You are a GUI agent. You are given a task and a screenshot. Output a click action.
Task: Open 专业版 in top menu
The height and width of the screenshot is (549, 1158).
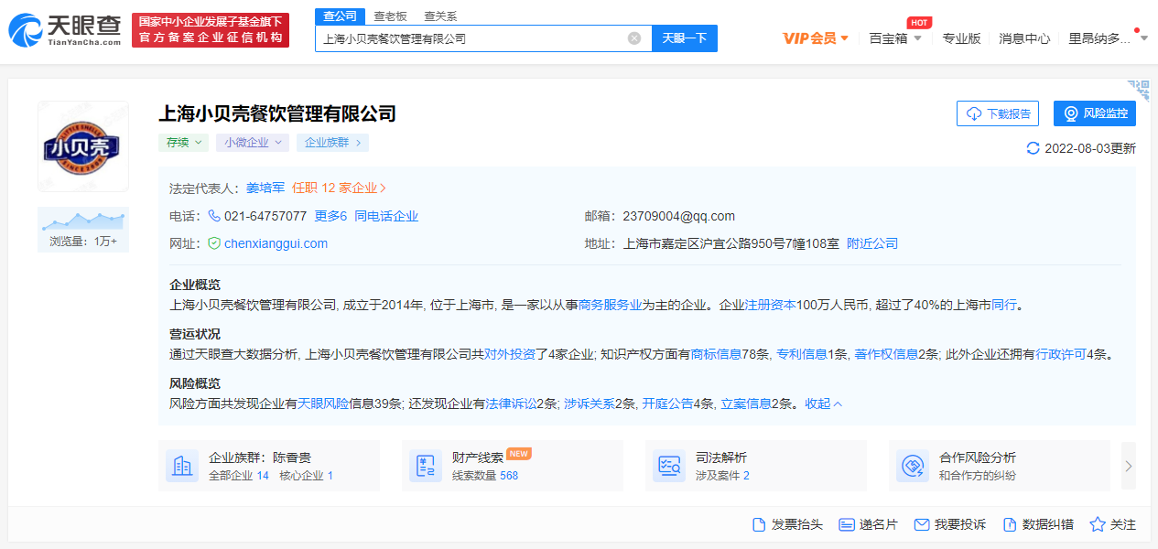[x=961, y=38]
